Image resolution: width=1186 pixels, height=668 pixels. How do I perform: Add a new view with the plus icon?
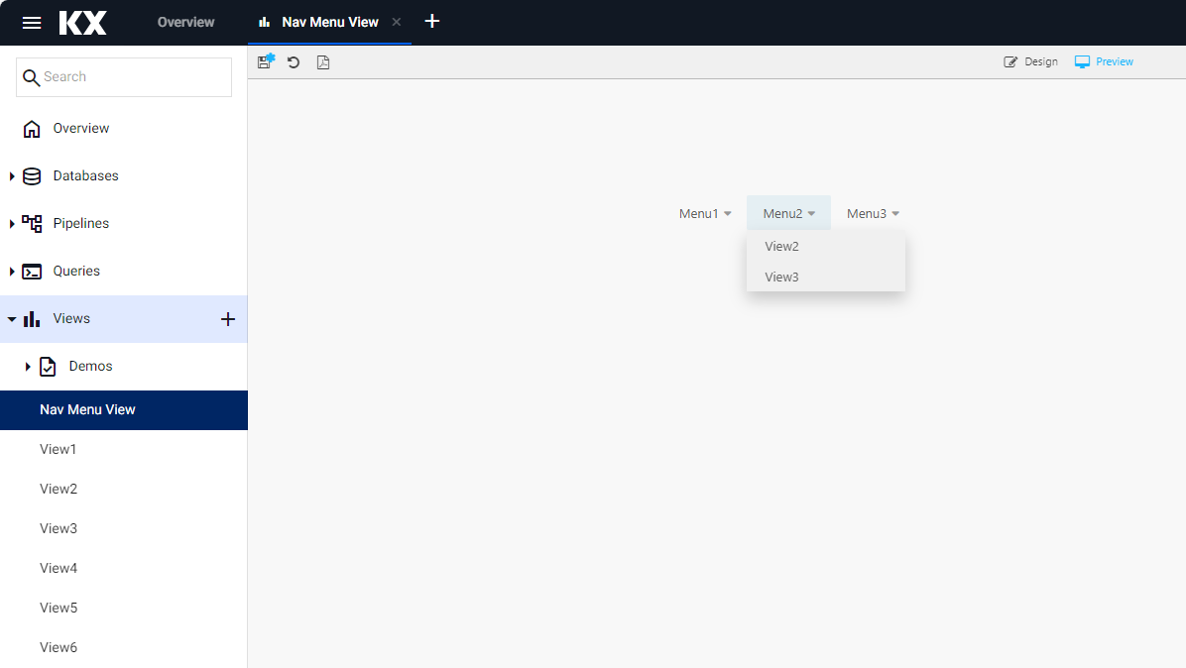pyautogui.click(x=227, y=319)
